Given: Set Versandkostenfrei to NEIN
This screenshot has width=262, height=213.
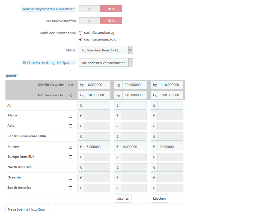Looking at the screenshot, I should [111, 21].
